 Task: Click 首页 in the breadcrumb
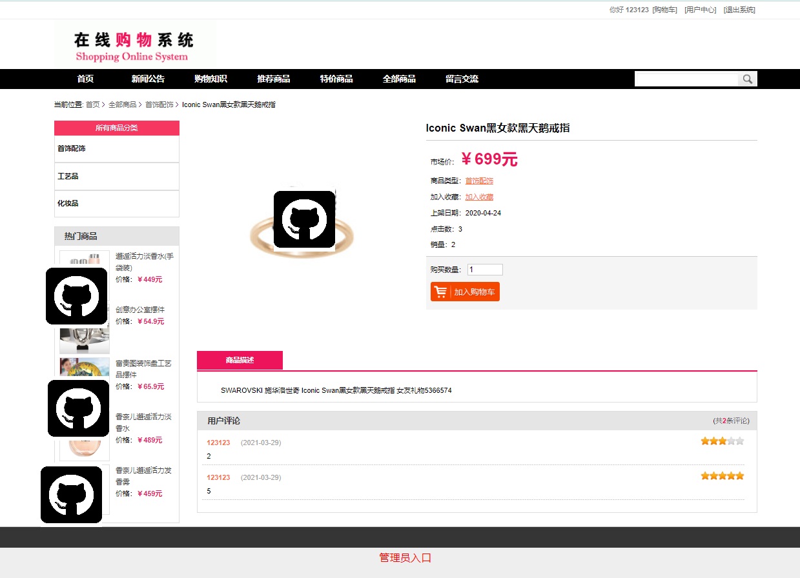tap(93, 105)
